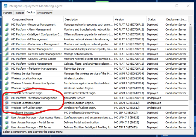
Task: Select iMC Platform - Network Asset Management
Action: point(36,54)
